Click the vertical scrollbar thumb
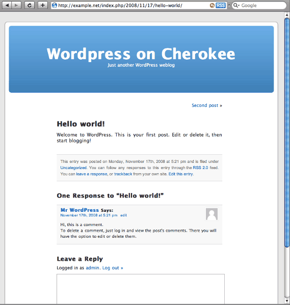This screenshot has height=305, width=290. coord(287,132)
